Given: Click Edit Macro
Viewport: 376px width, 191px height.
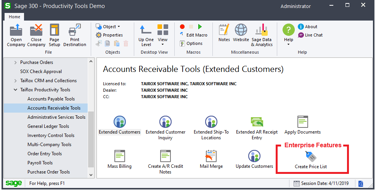Looking at the screenshot, I should pos(193,35).
